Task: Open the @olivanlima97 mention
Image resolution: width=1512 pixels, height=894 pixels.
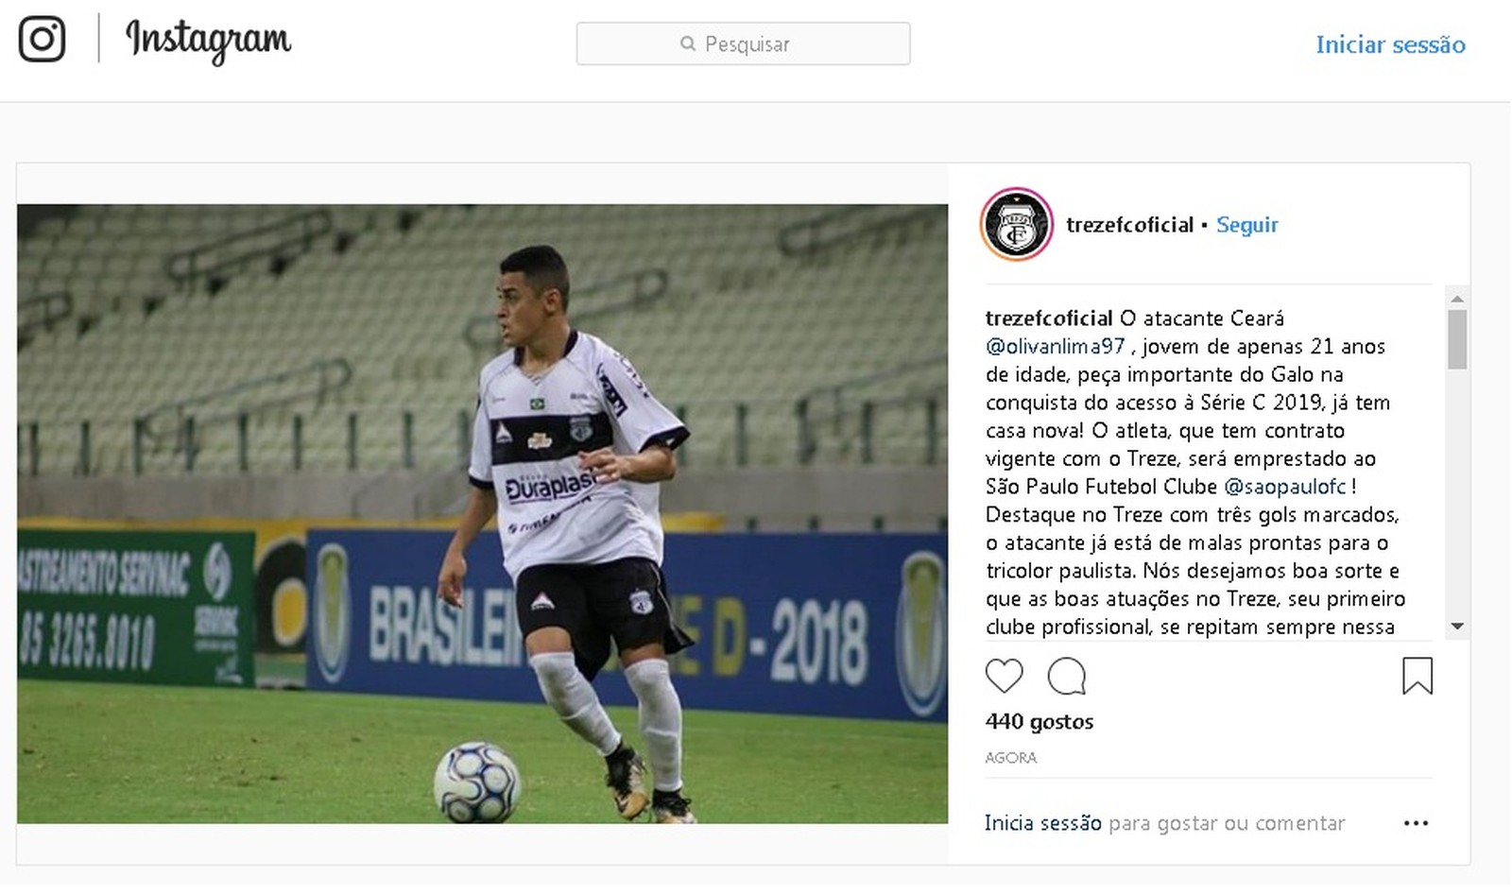Action: [1056, 346]
